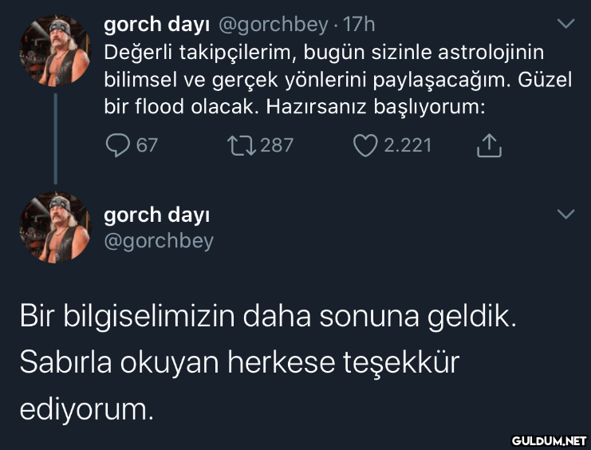Image resolution: width=591 pixels, height=450 pixels.
Task: Click the thread line connecting both tweets
Action: click(55, 139)
